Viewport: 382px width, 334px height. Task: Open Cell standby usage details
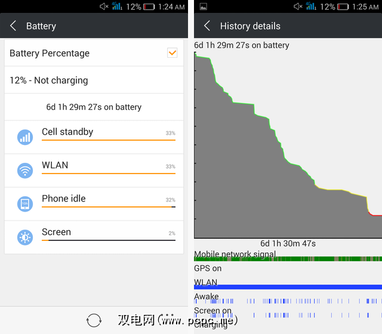[94, 137]
